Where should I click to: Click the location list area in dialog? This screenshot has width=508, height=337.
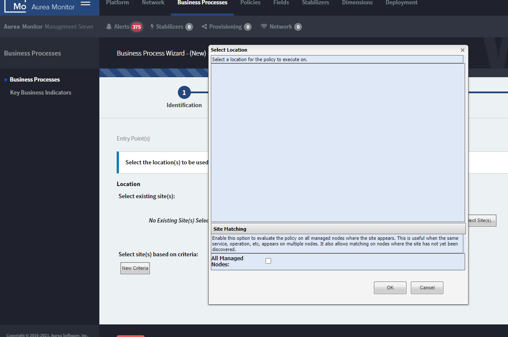338,143
